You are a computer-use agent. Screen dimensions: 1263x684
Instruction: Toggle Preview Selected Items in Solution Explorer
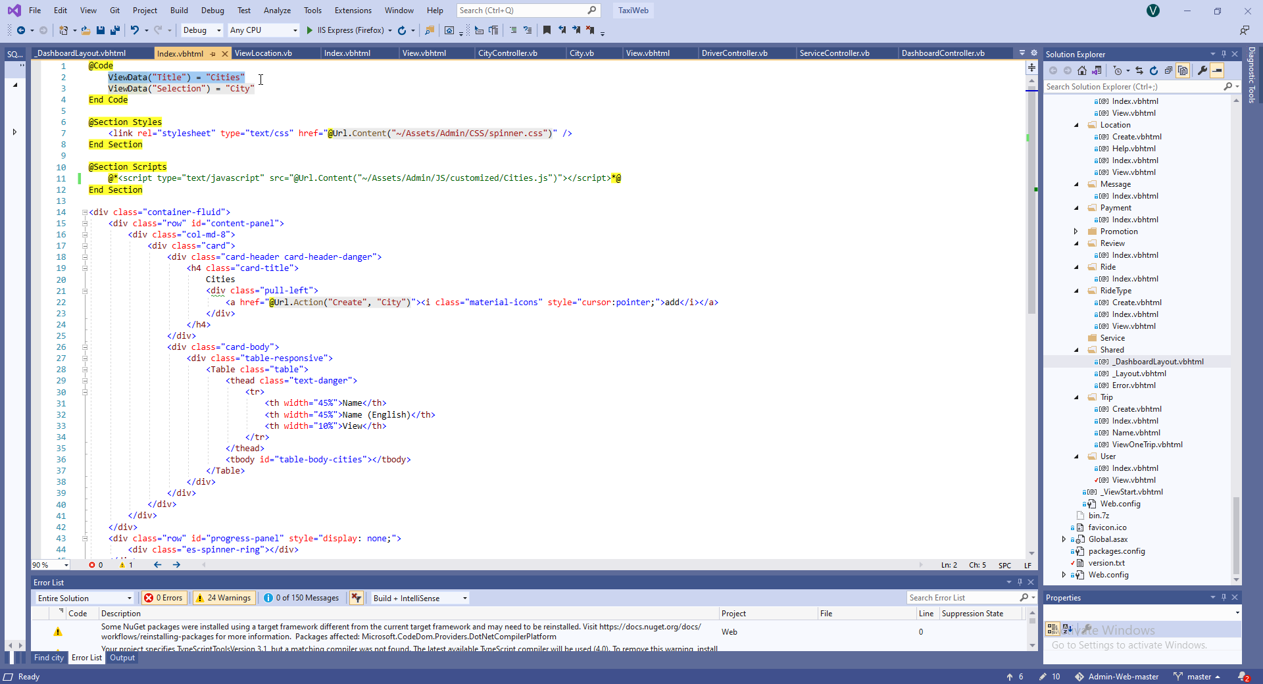coord(1218,70)
